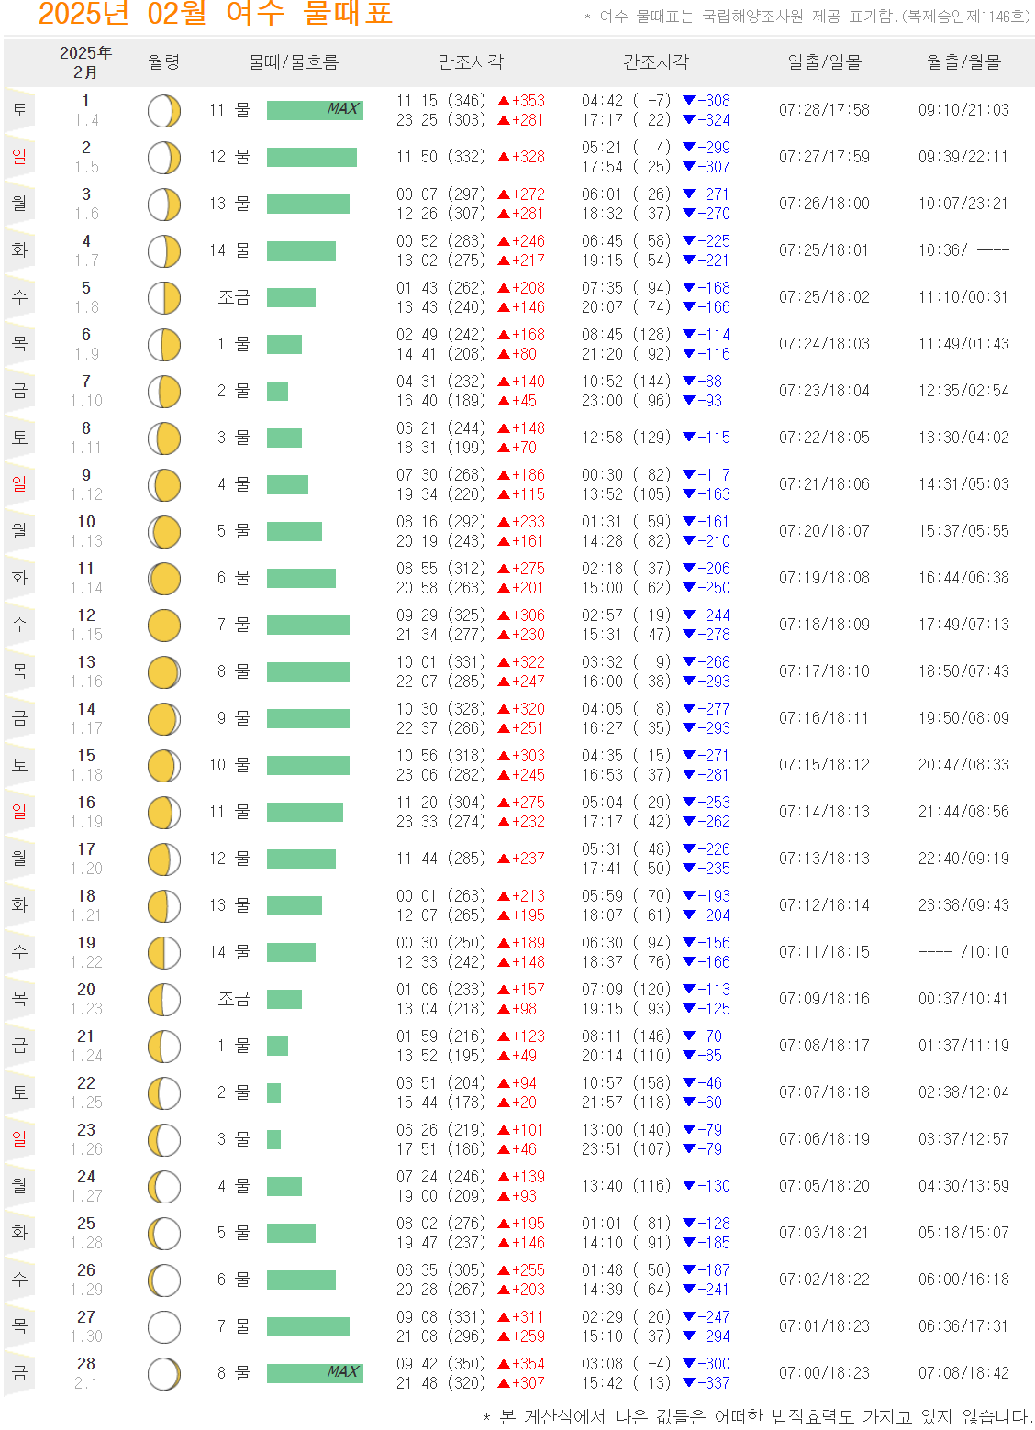The image size is (1035, 1430).
Task: Click the moon phase icon for February 9
Action: pyautogui.click(x=164, y=485)
